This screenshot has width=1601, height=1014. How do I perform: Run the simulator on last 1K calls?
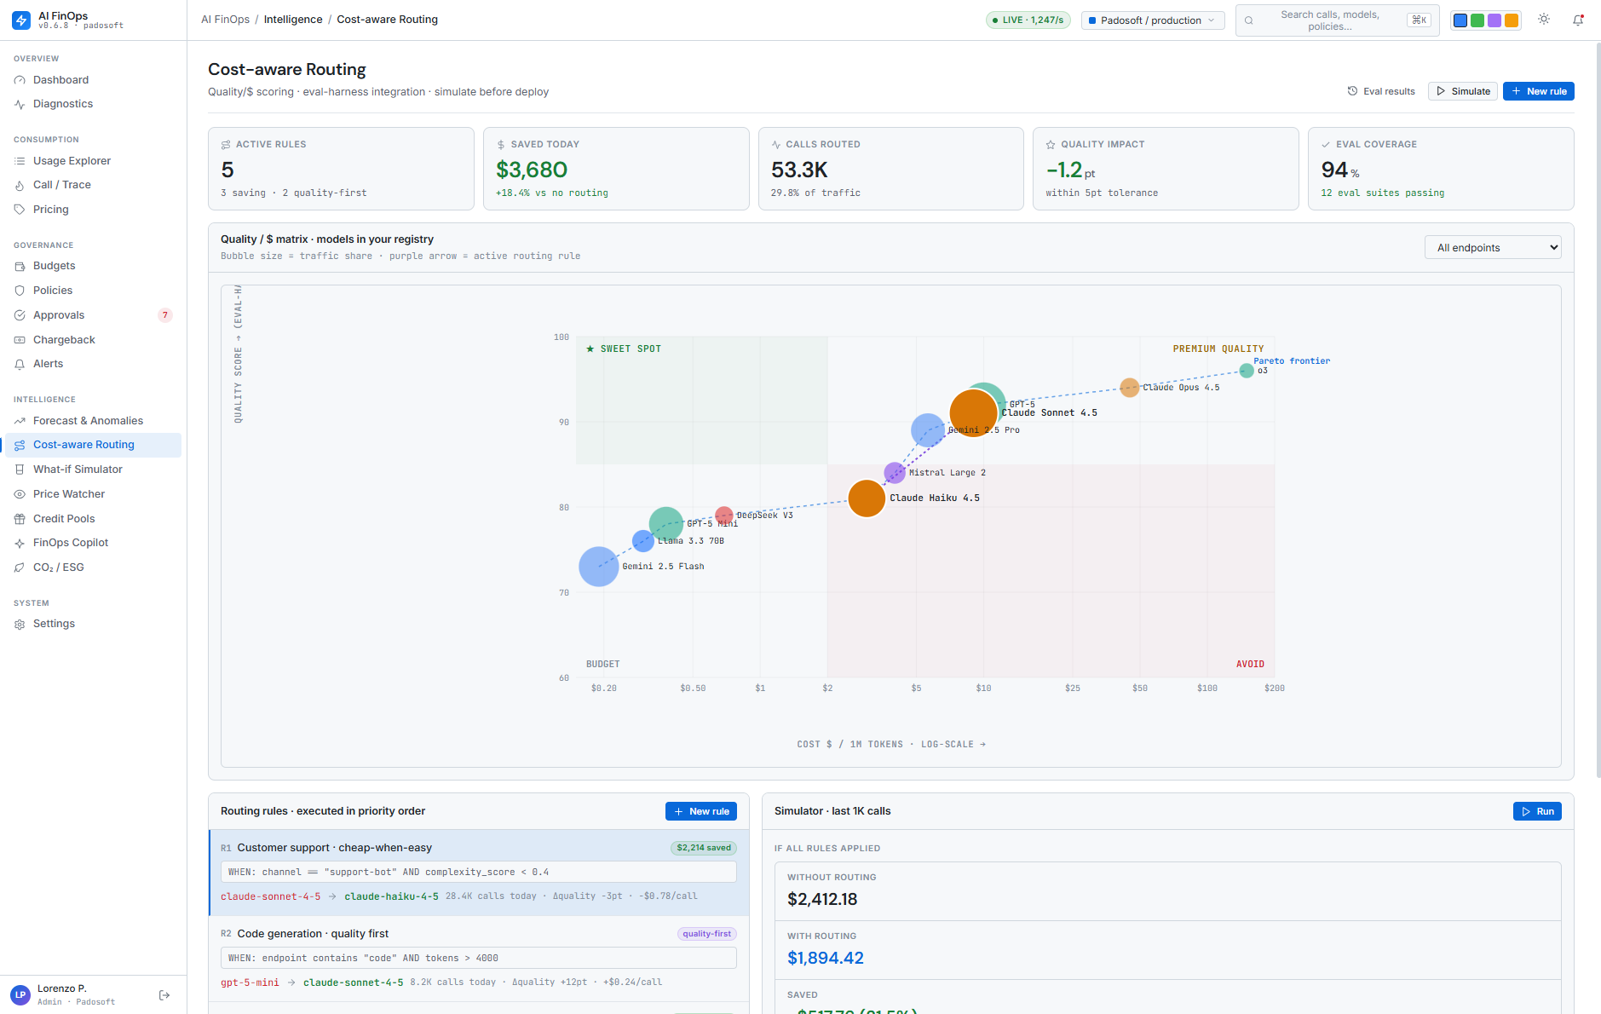point(1537,811)
